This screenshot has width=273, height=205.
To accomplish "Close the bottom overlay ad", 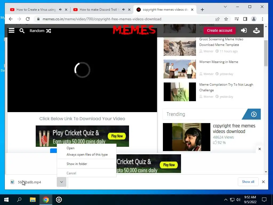I will [260, 149].
